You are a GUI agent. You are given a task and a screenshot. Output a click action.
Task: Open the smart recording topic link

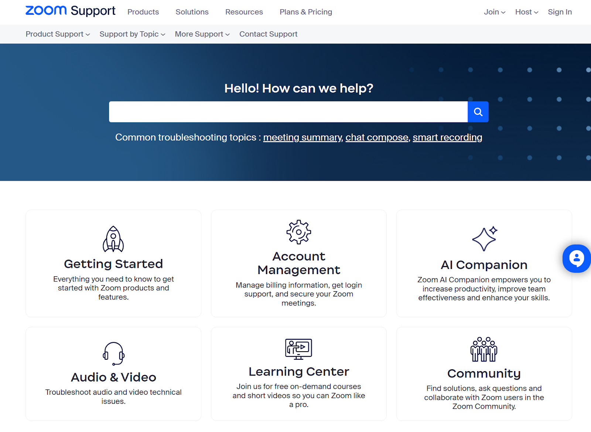447,137
